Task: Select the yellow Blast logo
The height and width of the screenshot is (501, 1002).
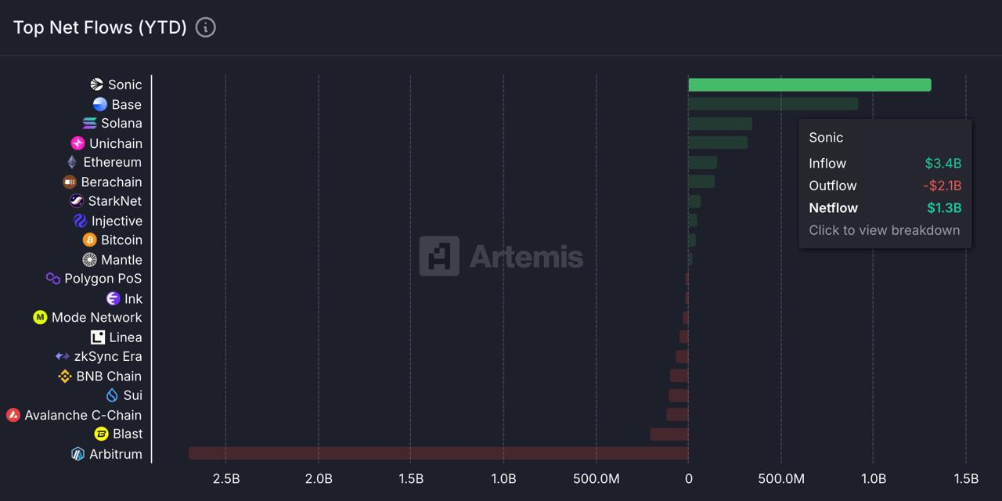Action: pos(101,434)
